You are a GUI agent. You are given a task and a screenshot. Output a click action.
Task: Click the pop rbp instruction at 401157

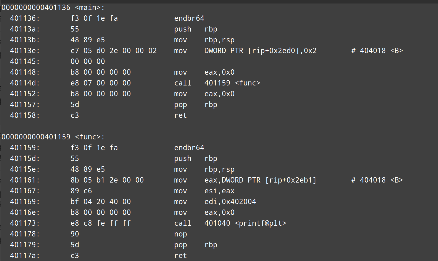[196, 105]
